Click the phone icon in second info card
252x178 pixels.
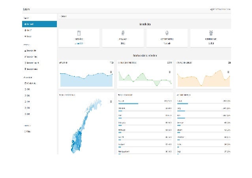(x=123, y=33)
